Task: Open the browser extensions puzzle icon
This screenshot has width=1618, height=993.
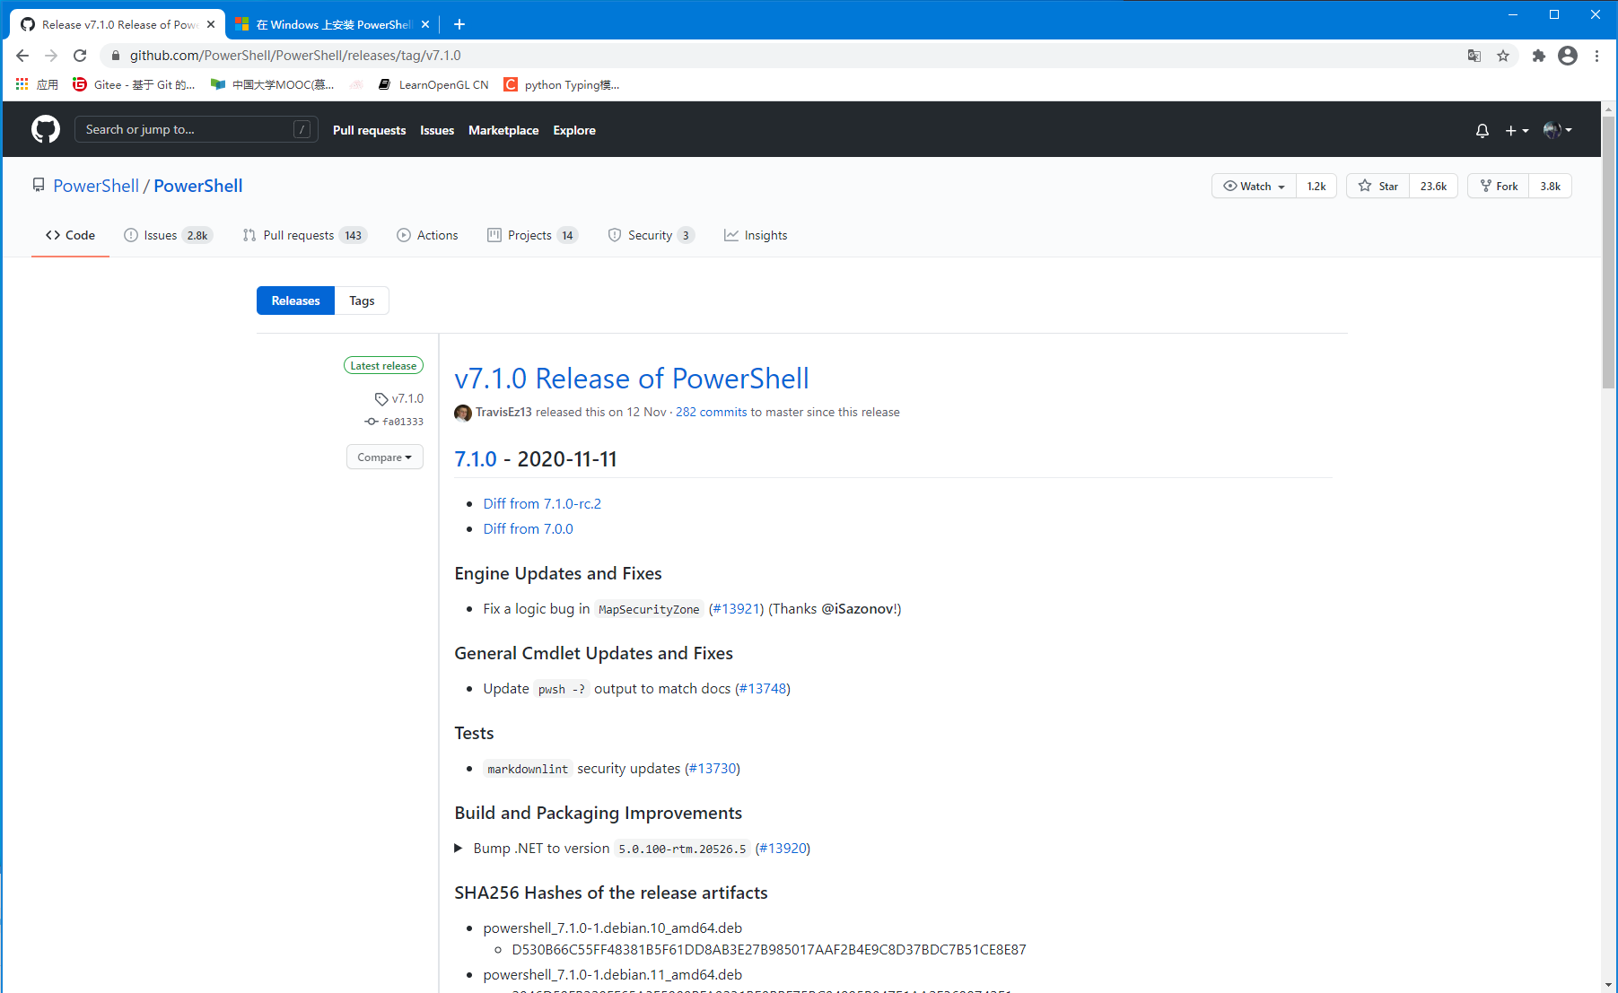Action: [x=1539, y=56]
